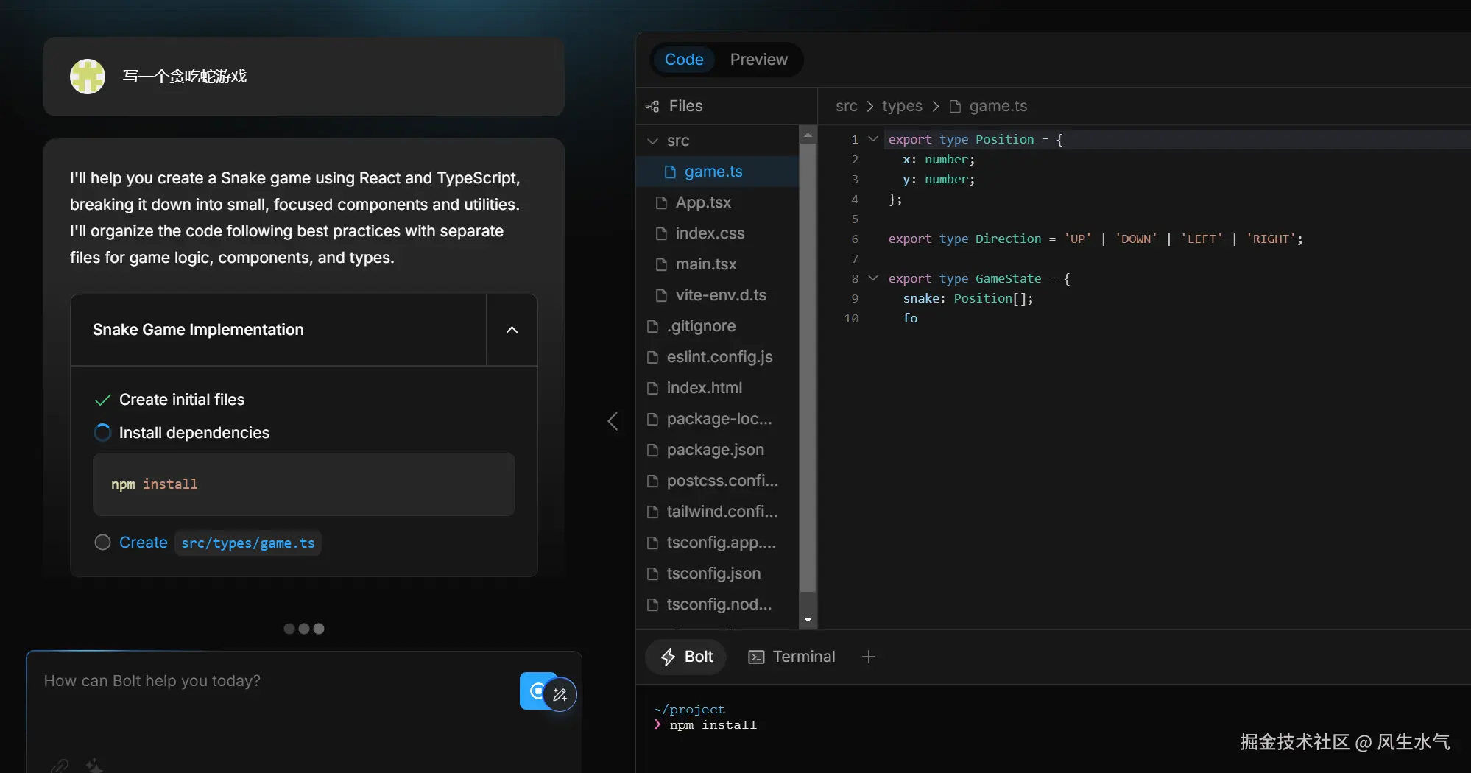Click code line y: number;
Screen dimensions: 1471x773
[x=939, y=180]
